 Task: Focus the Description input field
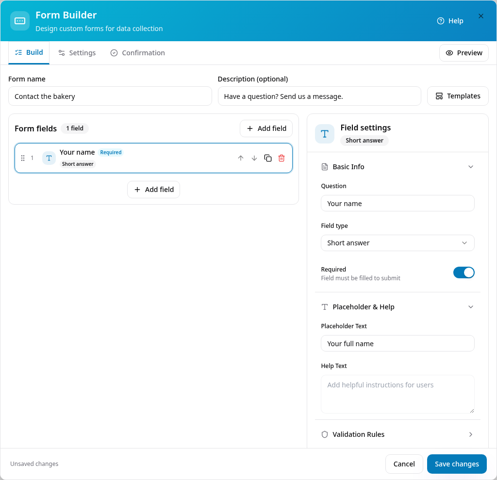click(x=319, y=96)
